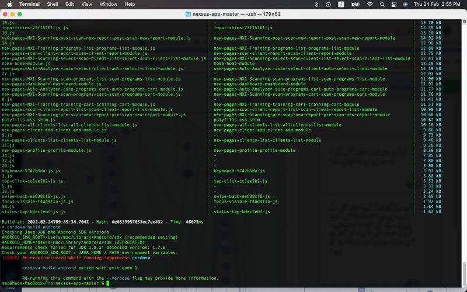The image size is (467, 292).
Task: Click the Bluetooth status icon
Action: pyautogui.click(x=316, y=4)
